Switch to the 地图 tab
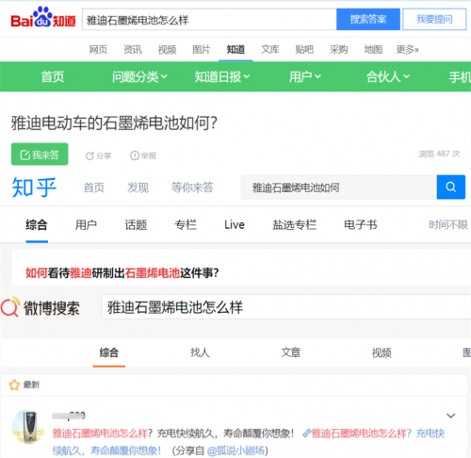This screenshot has height=458, width=471. pyautogui.click(x=373, y=49)
